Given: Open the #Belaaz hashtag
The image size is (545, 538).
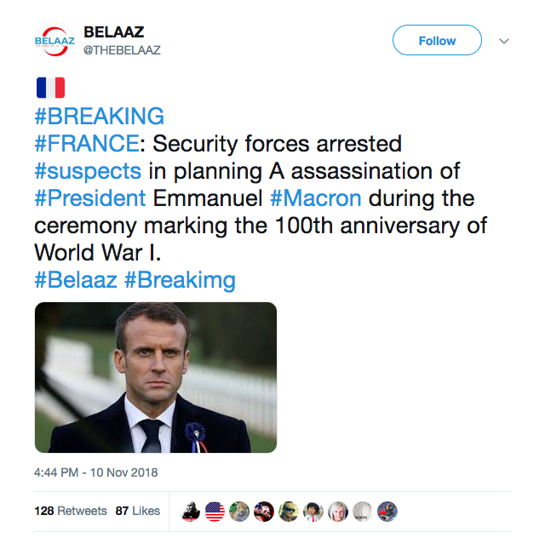Looking at the screenshot, I should click(x=76, y=280).
